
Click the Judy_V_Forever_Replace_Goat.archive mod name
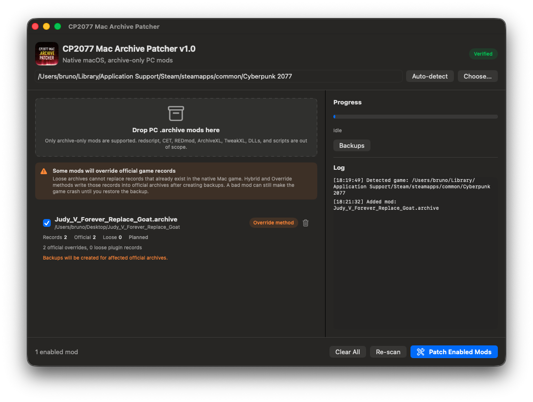click(116, 219)
